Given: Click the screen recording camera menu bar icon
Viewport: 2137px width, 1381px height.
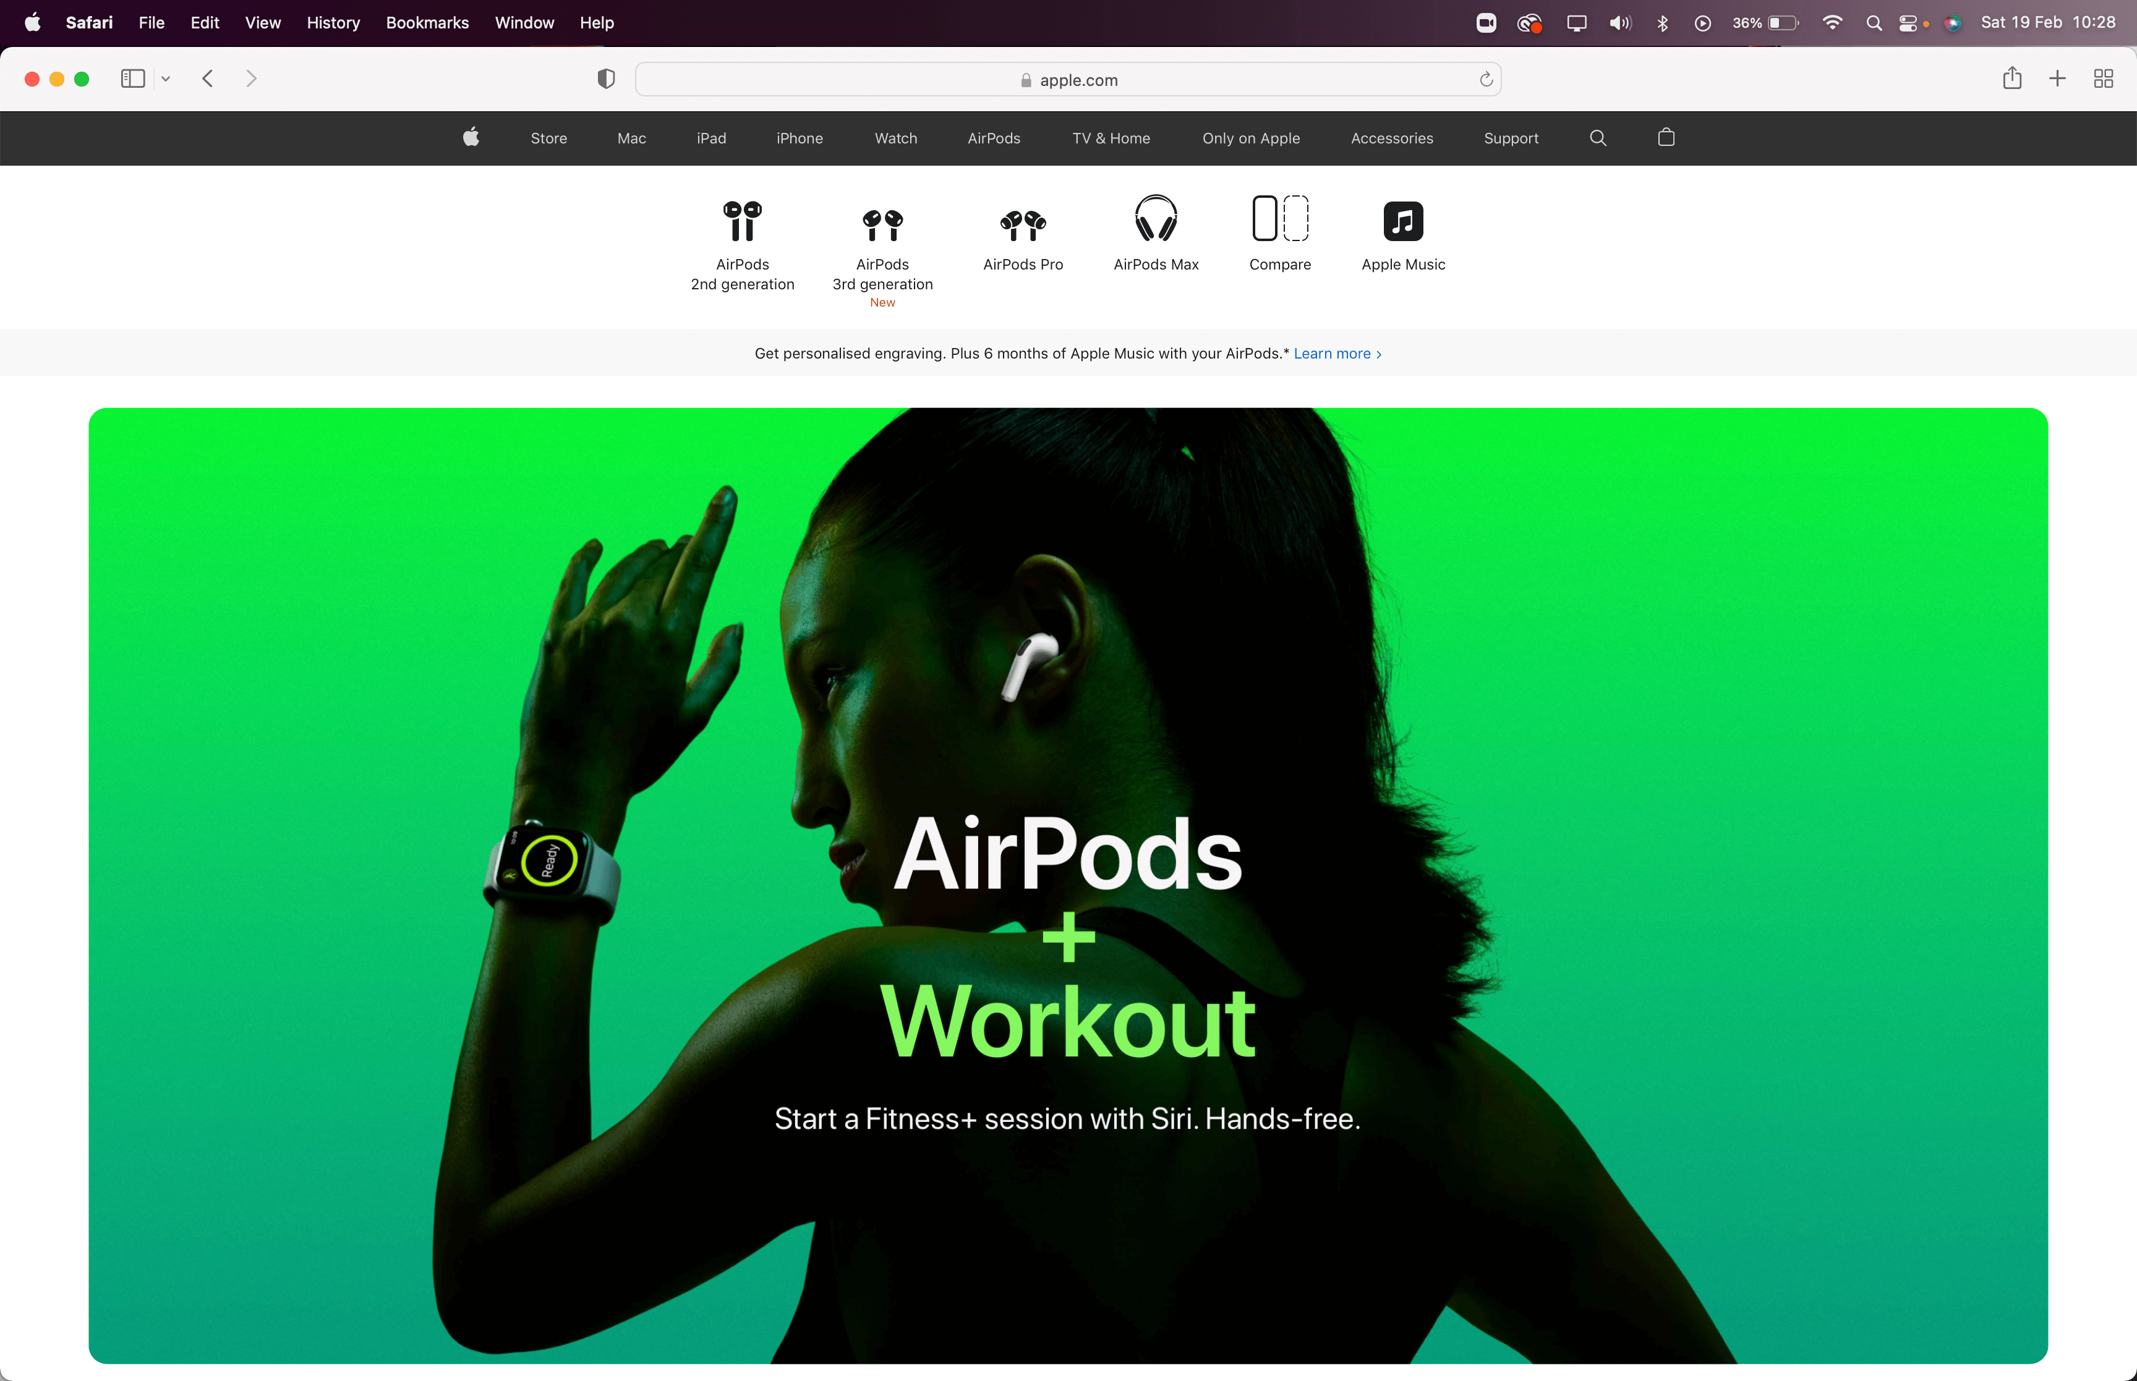Looking at the screenshot, I should [1486, 23].
